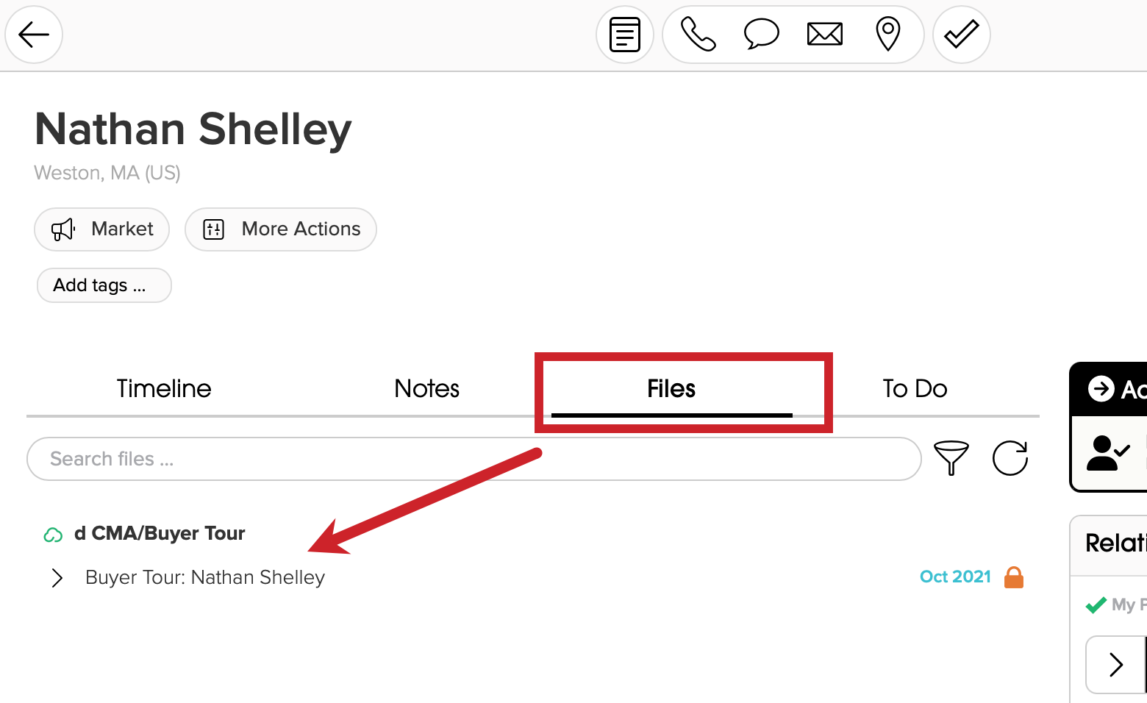
Task: Click the filter funnel icon above the file list
Action: coord(951,458)
